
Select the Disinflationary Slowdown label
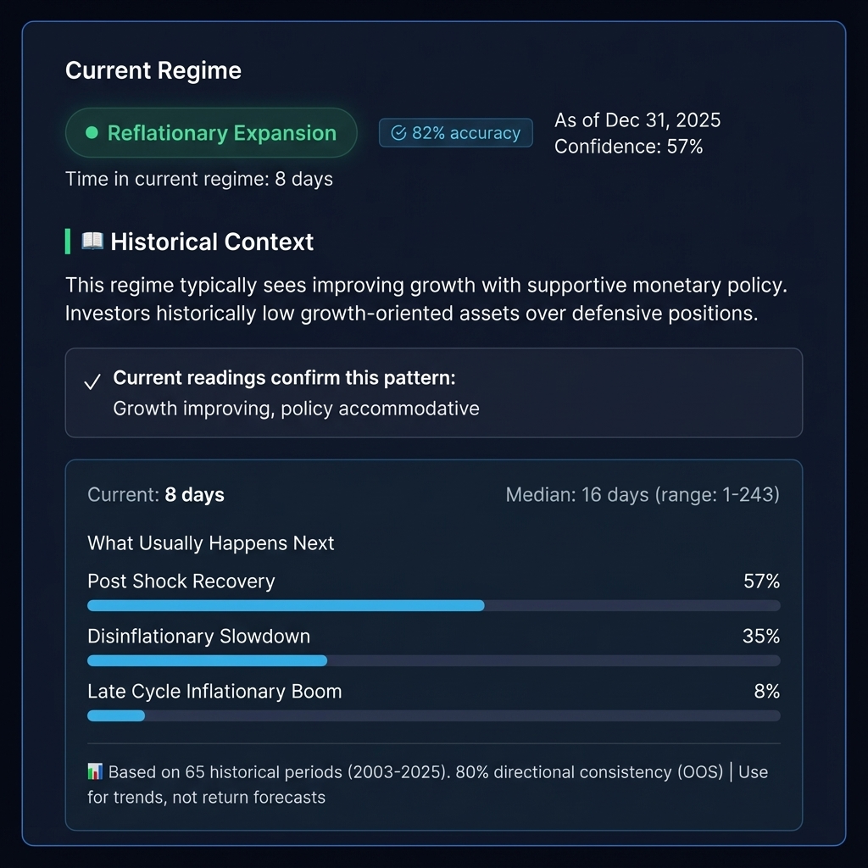click(x=199, y=637)
